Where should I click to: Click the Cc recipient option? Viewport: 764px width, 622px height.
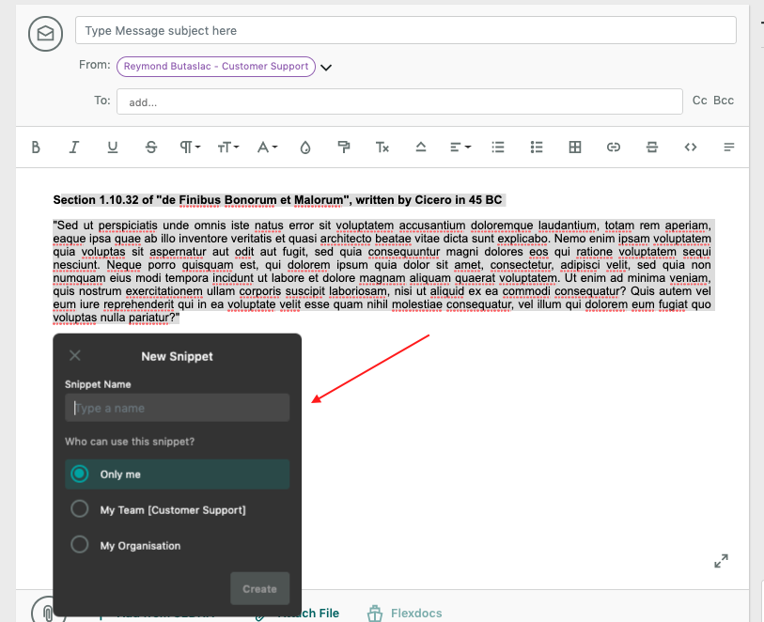tap(699, 101)
